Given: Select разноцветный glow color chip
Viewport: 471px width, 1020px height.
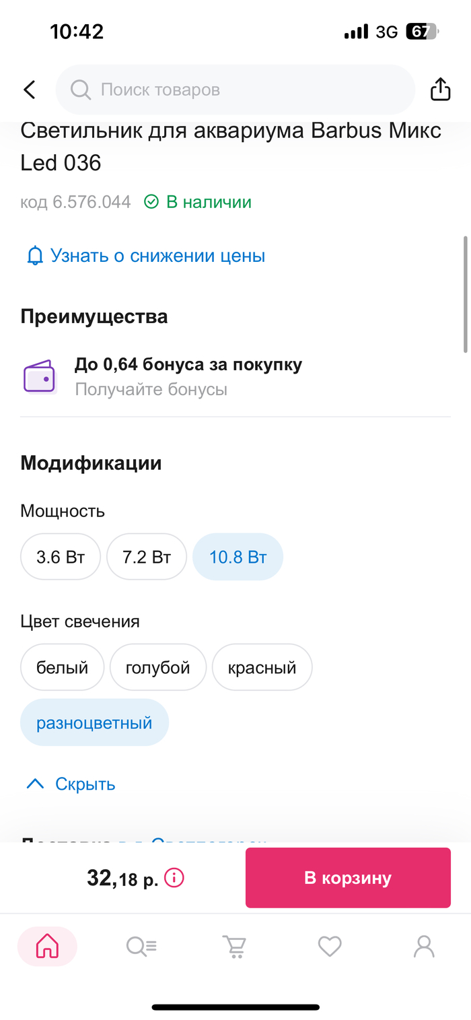Looking at the screenshot, I should pyautogui.click(x=94, y=722).
